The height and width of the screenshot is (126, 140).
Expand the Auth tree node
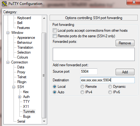tap(19, 97)
